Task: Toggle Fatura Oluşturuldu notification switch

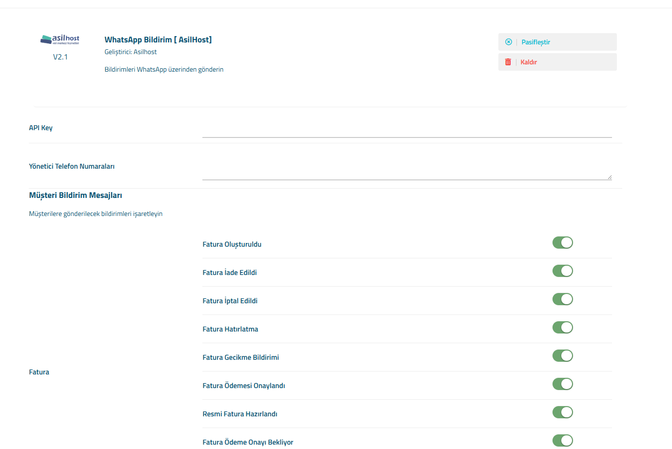Action: [x=562, y=243]
